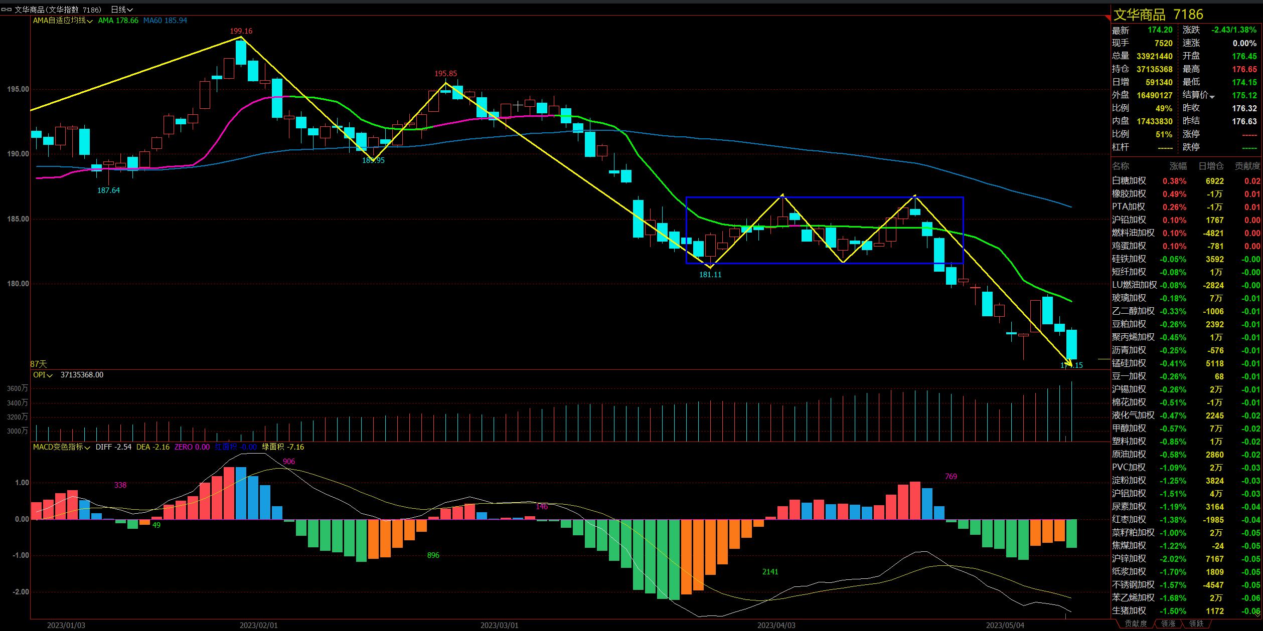The image size is (1263, 631).
Task: Click the 199.16 high price label
Action: pyautogui.click(x=241, y=31)
